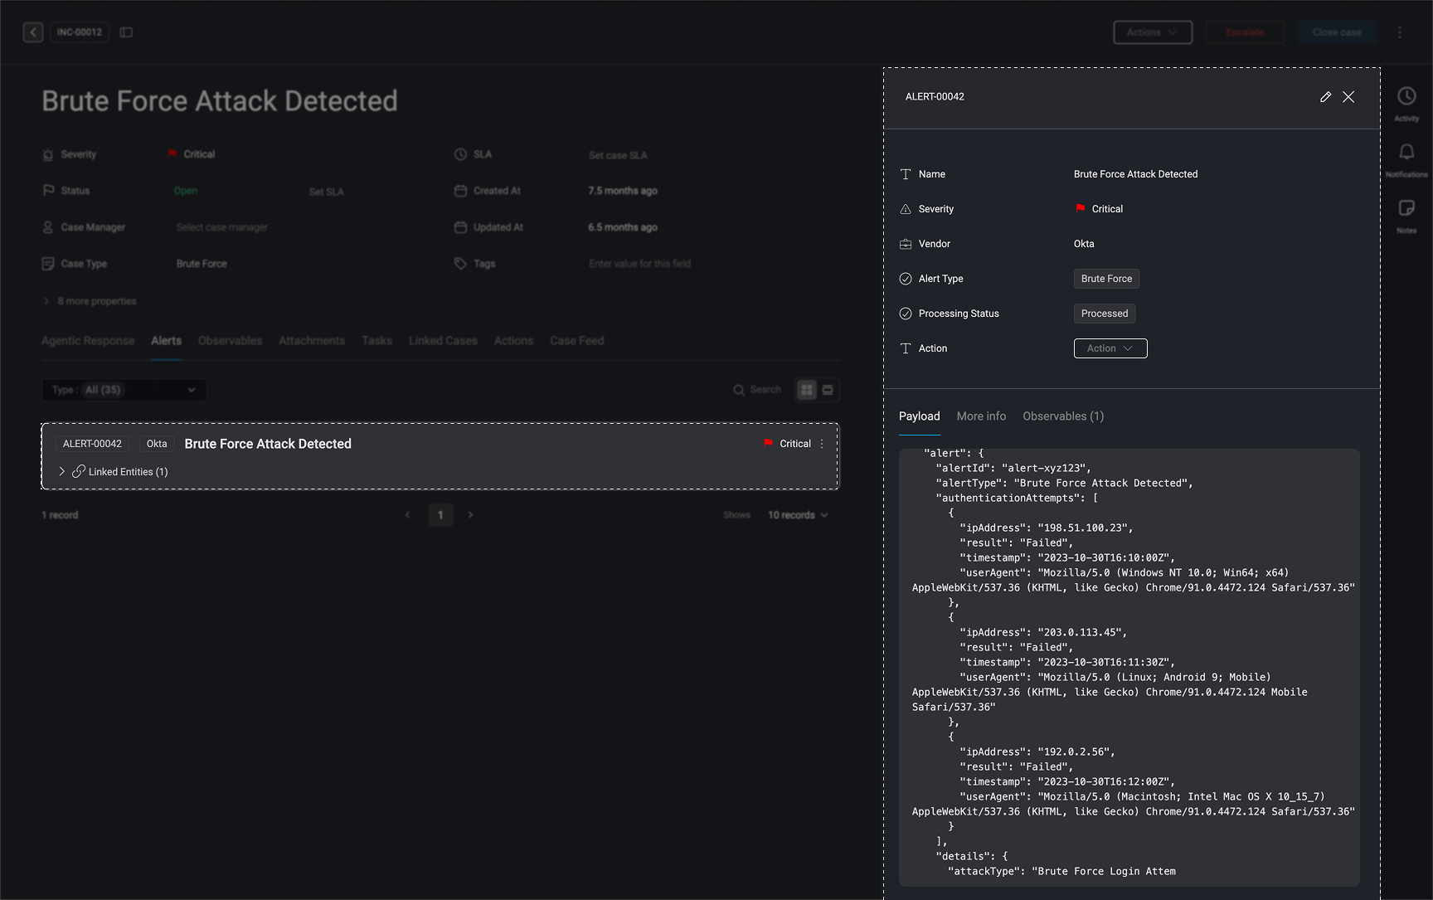Open the 10 records page size dropdown

click(x=798, y=515)
